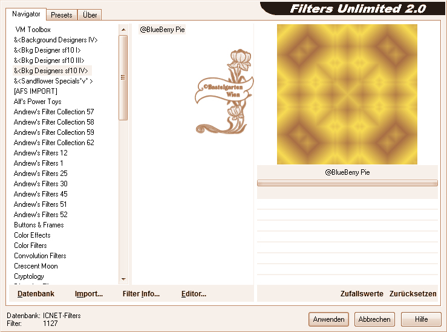Select Crescent Moon category
Viewport: 447px width, 332px height.
pos(36,266)
